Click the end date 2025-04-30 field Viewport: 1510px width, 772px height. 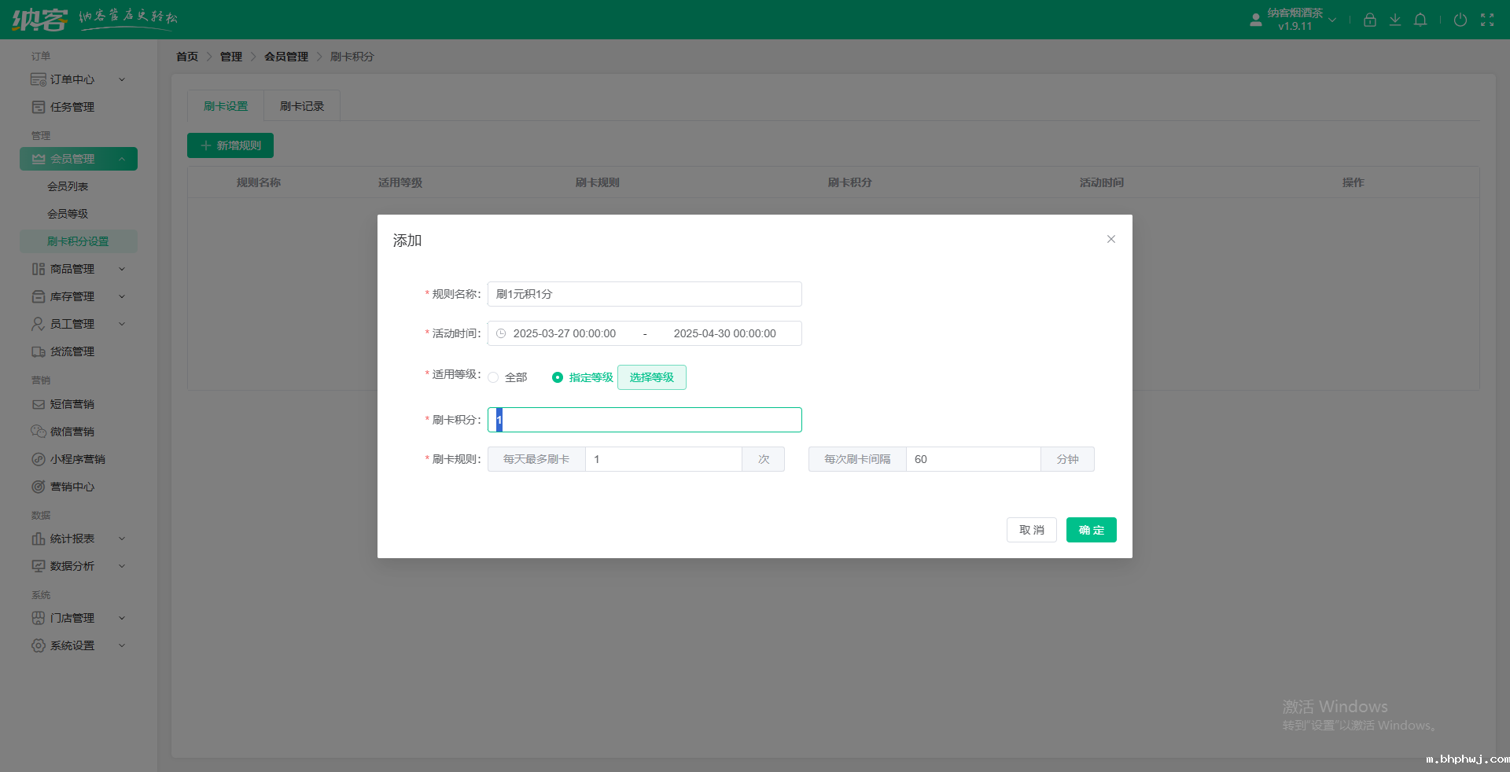pyautogui.click(x=725, y=333)
